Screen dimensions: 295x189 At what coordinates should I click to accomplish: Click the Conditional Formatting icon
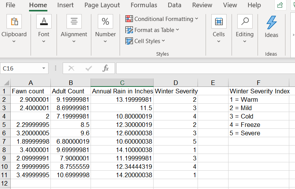(129, 19)
